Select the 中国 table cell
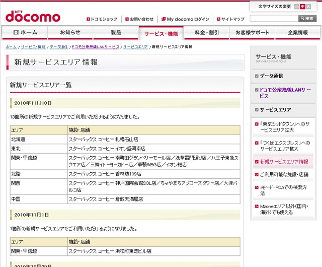This screenshot has height=267, width=322. (x=39, y=199)
